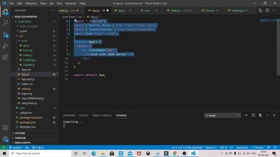Screen dimensions: 280x157
Task: Click the errors and warnings counter
Action: (x=38, y=147)
